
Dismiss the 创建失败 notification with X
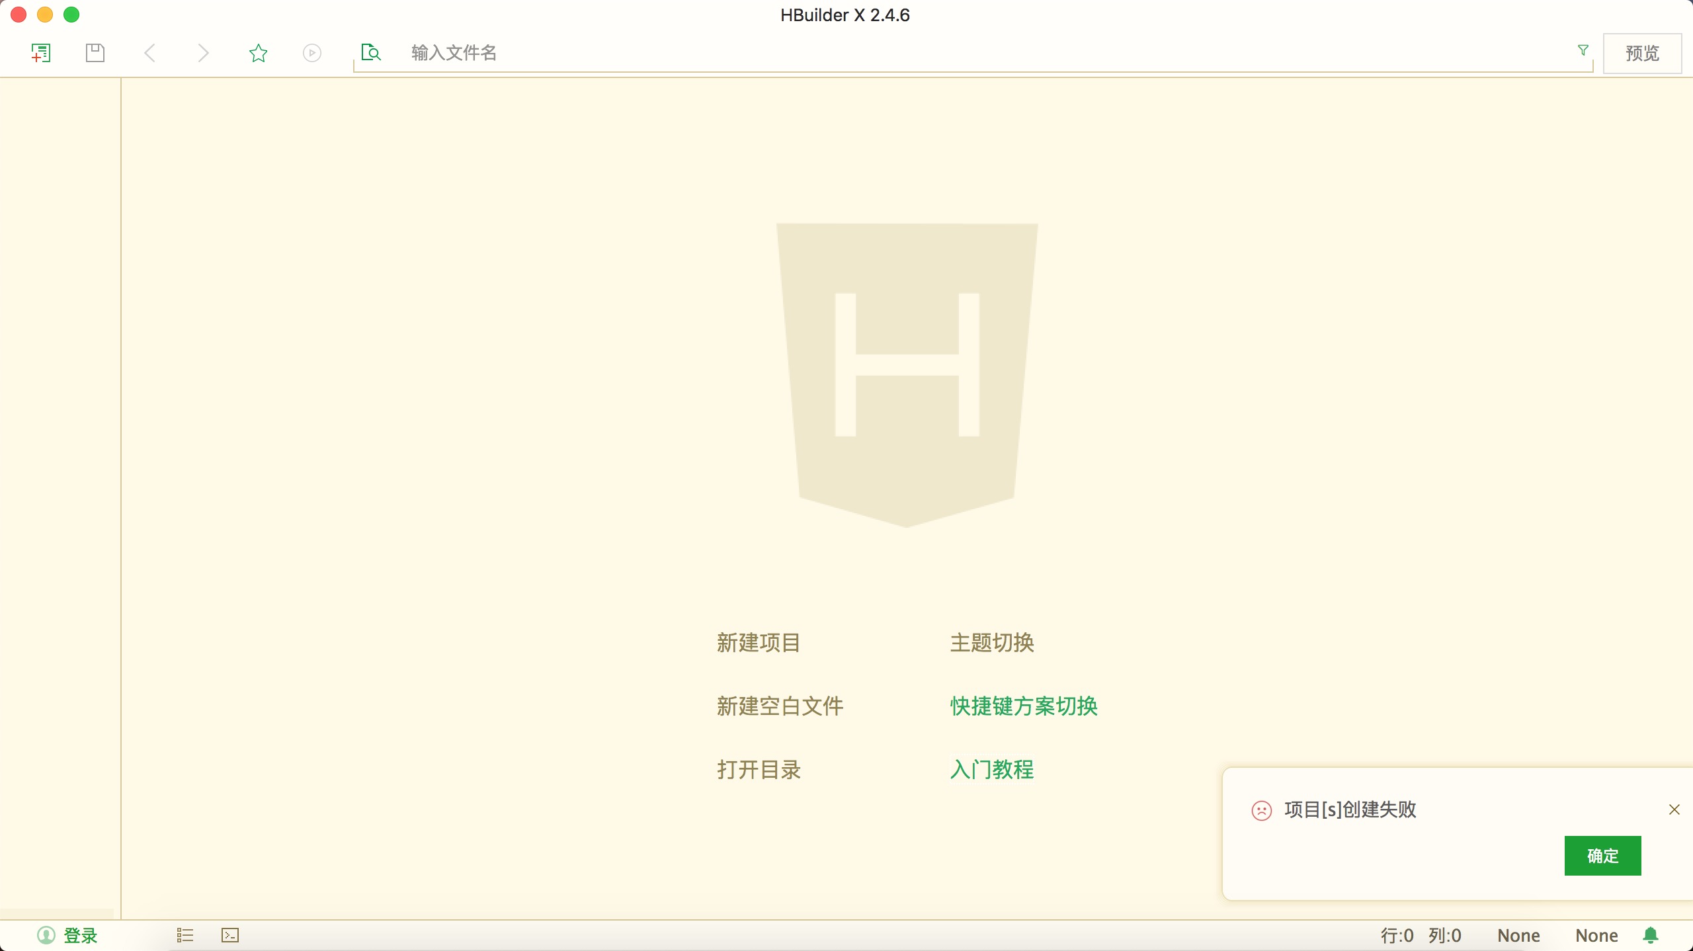coord(1674,809)
